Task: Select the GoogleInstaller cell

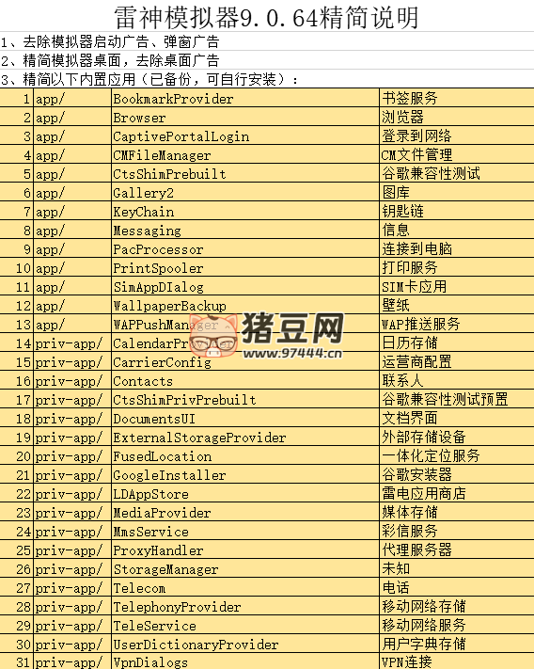Action: point(245,474)
